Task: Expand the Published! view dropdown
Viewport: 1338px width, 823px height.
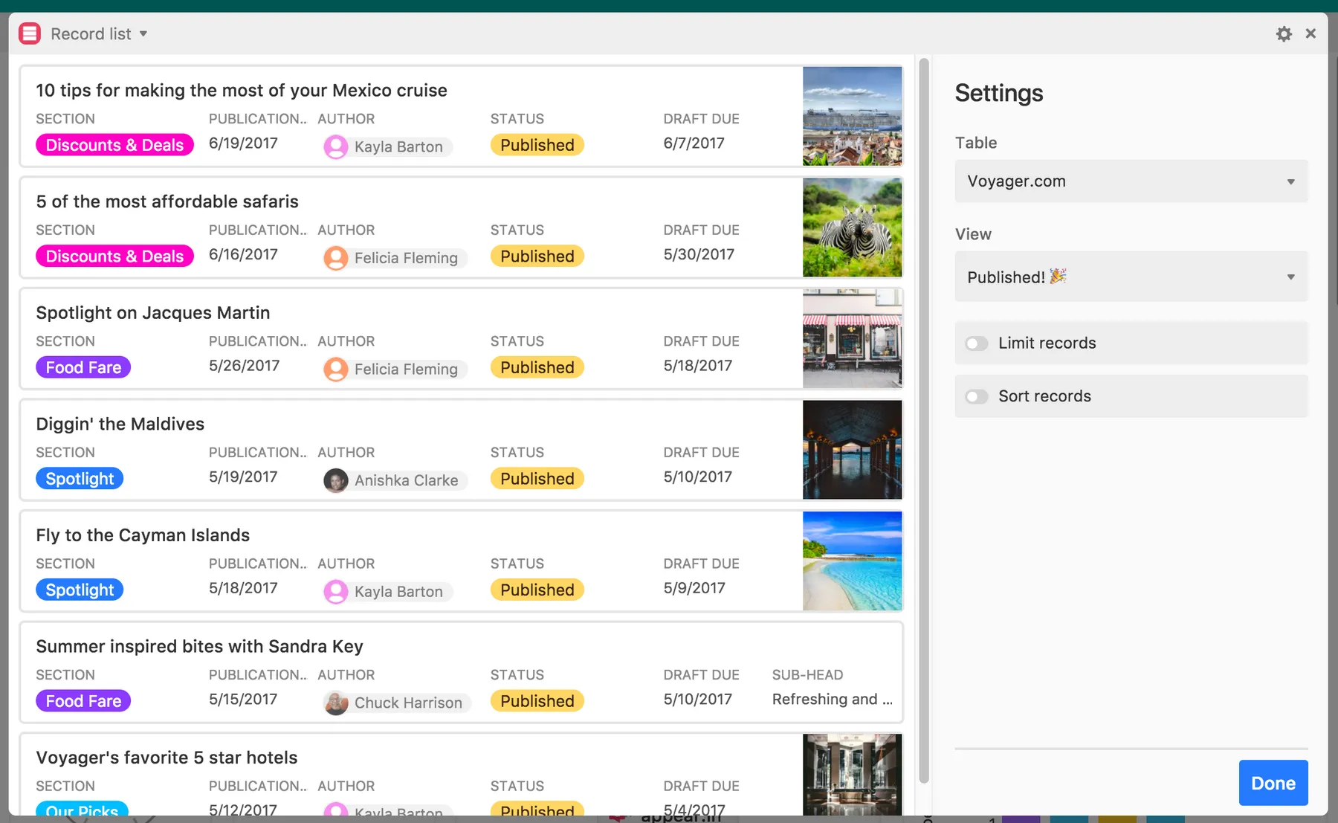Action: tap(1131, 277)
